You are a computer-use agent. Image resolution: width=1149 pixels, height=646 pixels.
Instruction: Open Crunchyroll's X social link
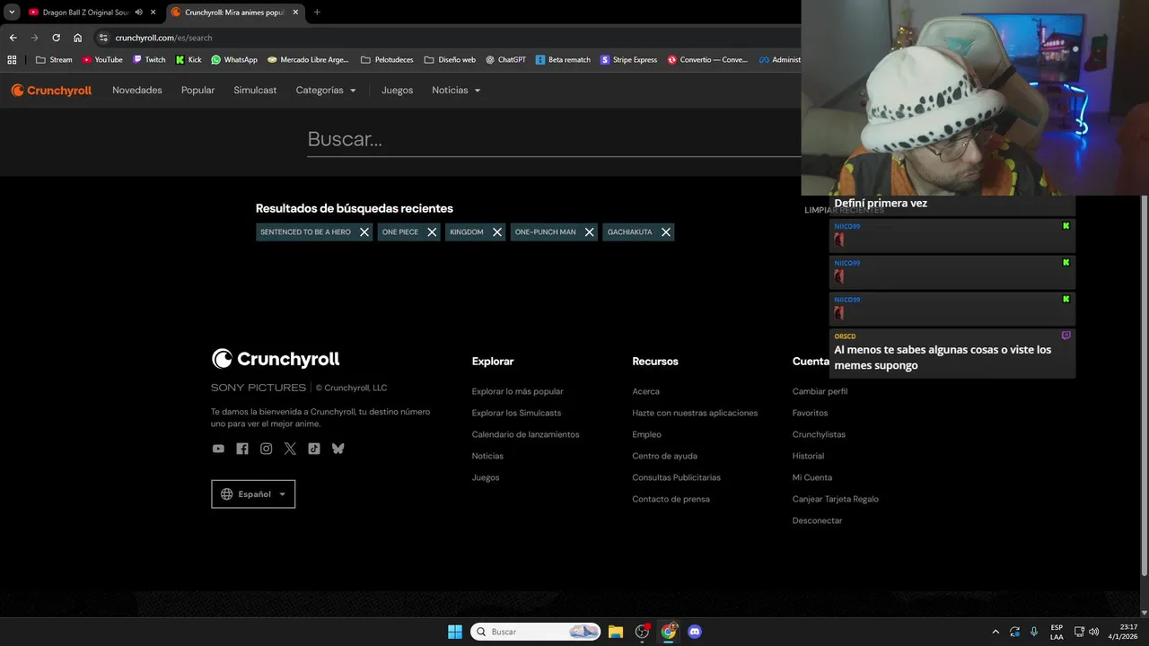tap(290, 449)
